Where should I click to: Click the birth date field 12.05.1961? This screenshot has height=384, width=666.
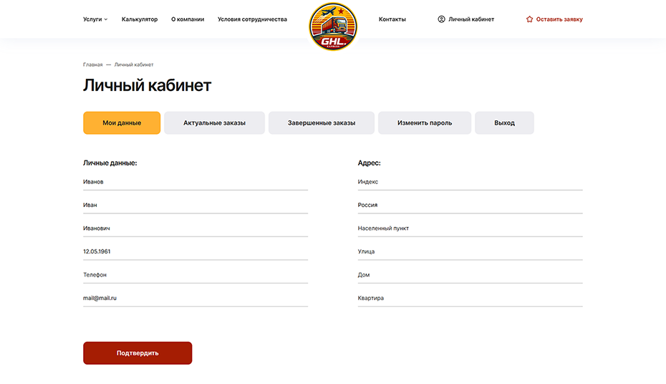tap(196, 252)
